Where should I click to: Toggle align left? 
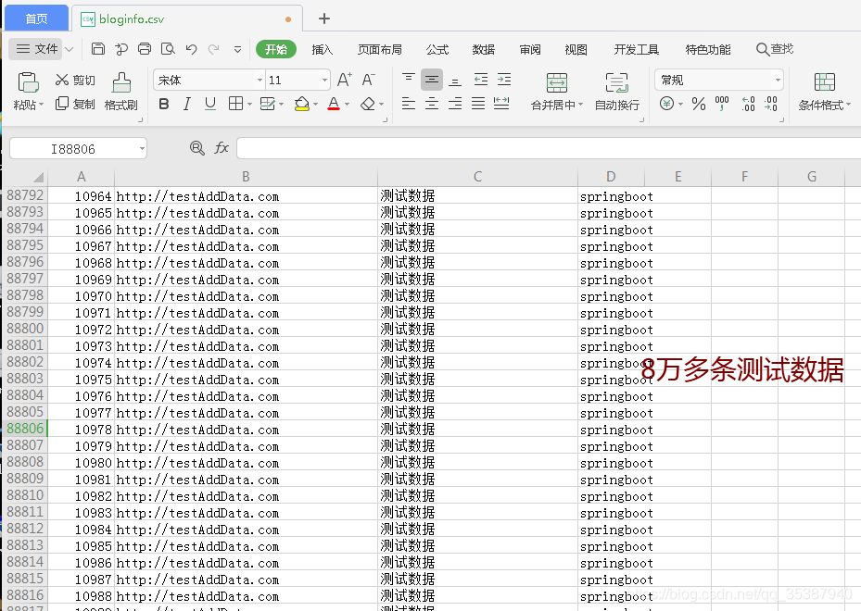tap(409, 103)
